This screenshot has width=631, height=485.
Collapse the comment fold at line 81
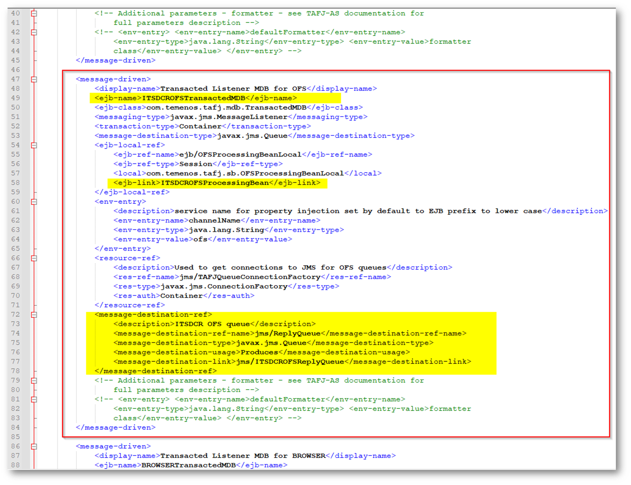[x=34, y=399]
